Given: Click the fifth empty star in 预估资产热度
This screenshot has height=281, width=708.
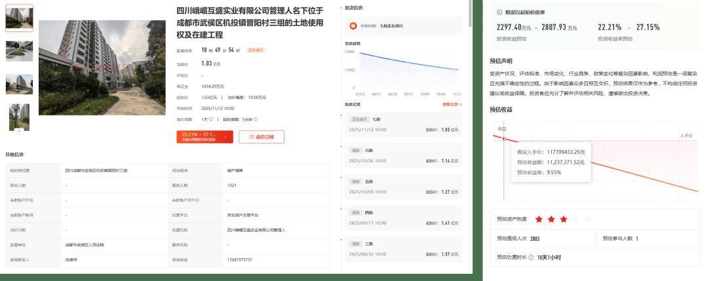Looking at the screenshot, I should click(x=588, y=219).
